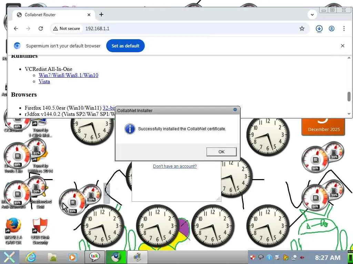Open the Win7/Win8/Win8.1/Win10 VCRedist link

69,75
